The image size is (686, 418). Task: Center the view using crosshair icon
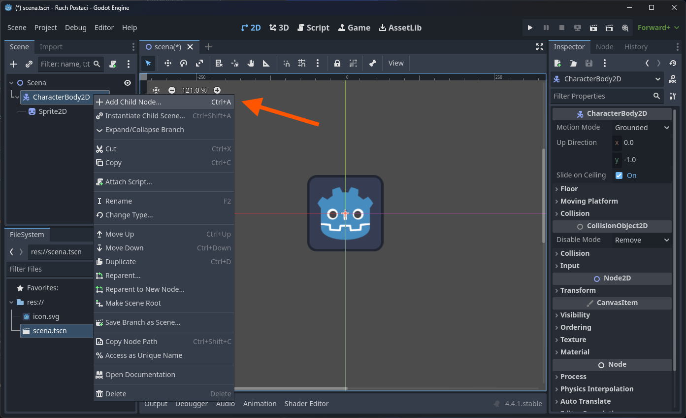[x=156, y=90]
